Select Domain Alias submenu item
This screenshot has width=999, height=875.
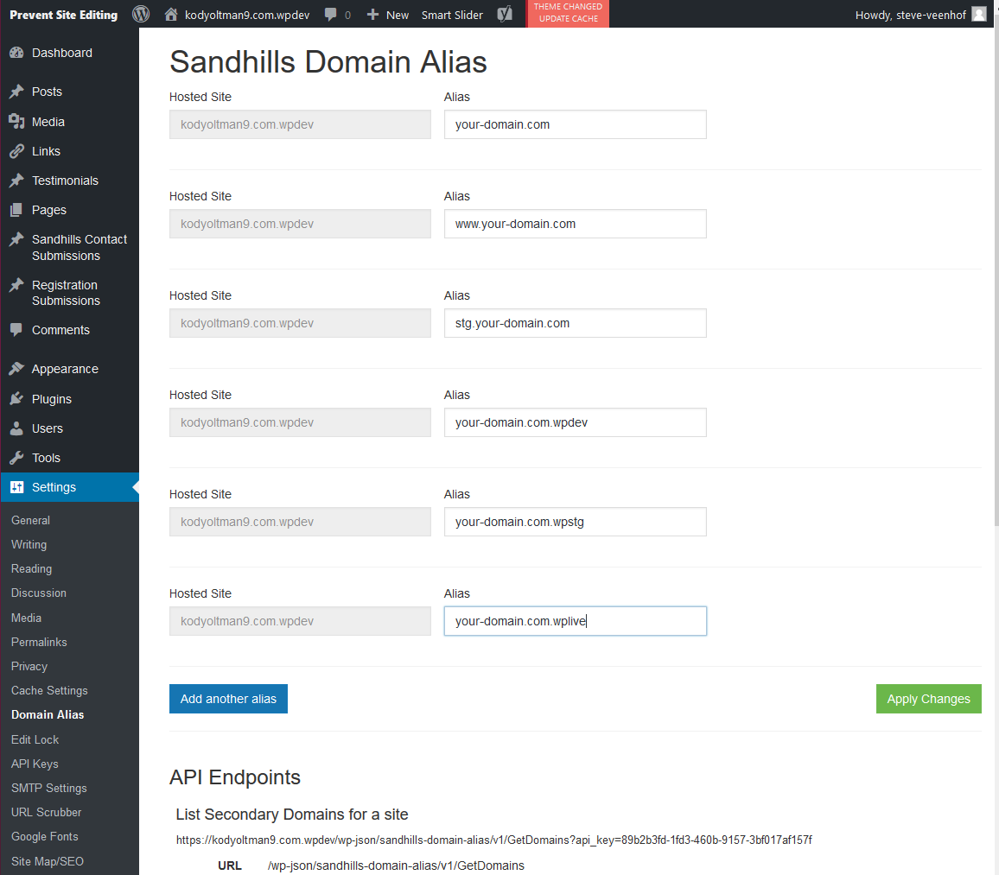pyautogui.click(x=48, y=714)
